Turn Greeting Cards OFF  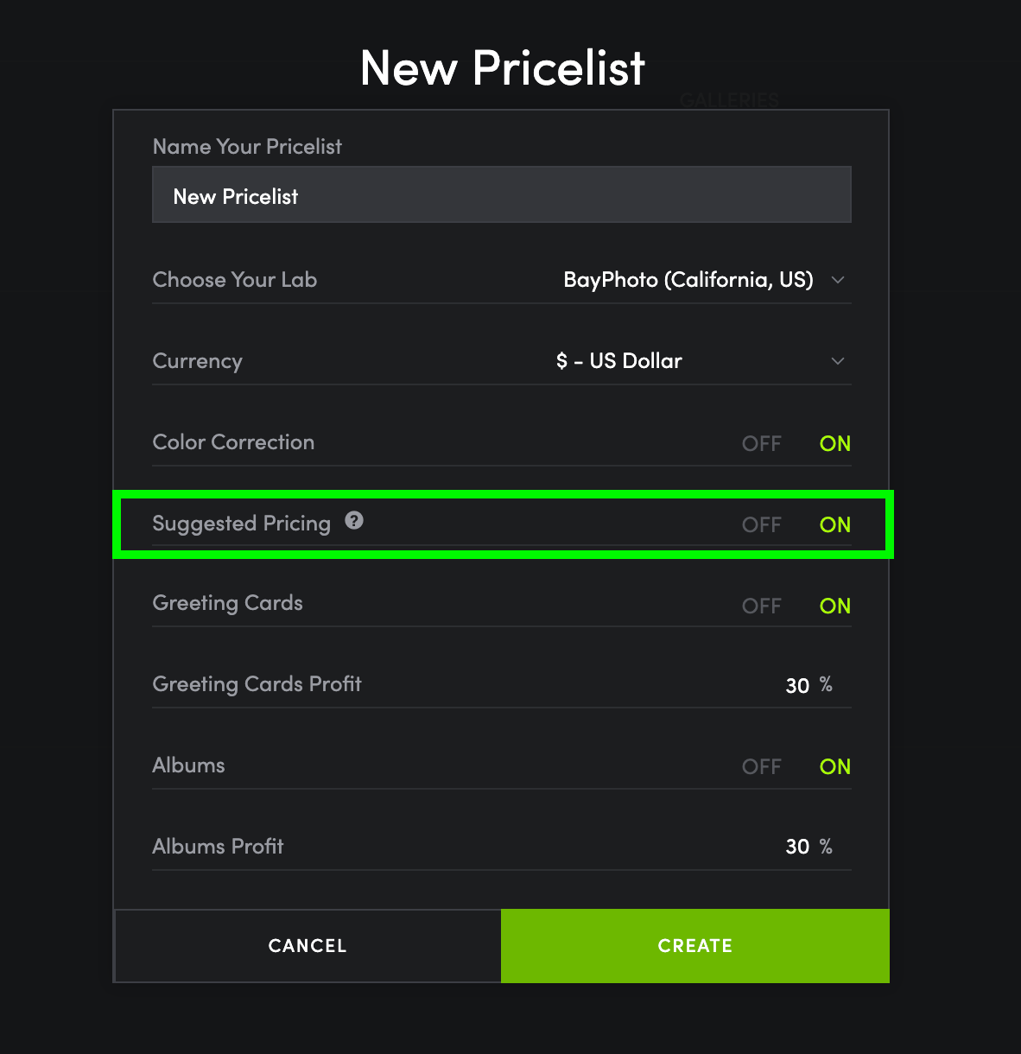(761, 606)
